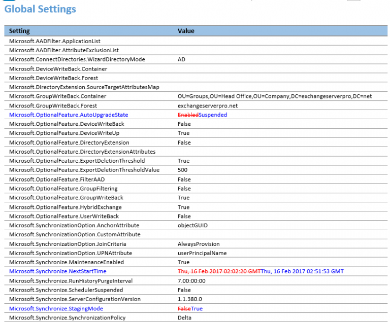This screenshot has width=390, height=322.
Task: Select Microsoft.Synchronize.MaintenanceEnabled setting
Action: pyautogui.click(x=67, y=262)
